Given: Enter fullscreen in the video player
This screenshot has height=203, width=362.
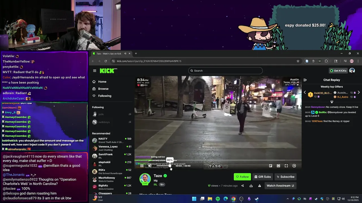Looking at the screenshot, I should (286, 166).
